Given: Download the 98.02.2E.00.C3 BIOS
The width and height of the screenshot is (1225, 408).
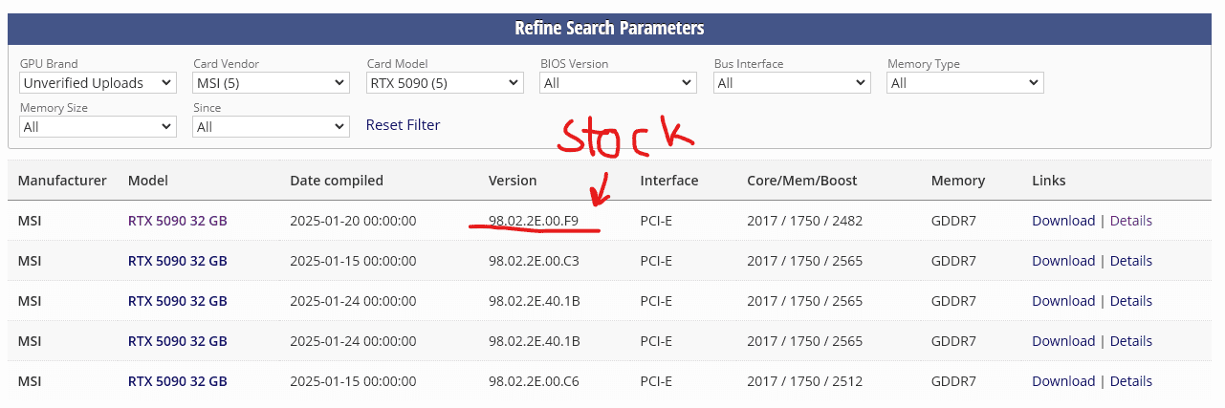Looking at the screenshot, I should (1062, 261).
